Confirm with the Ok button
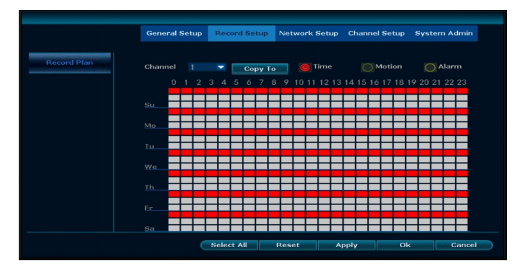The height and width of the screenshot is (269, 524). [x=405, y=245]
